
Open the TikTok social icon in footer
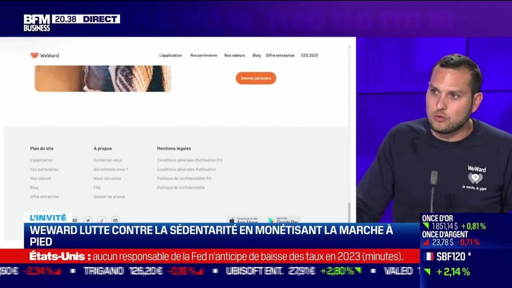(102, 220)
